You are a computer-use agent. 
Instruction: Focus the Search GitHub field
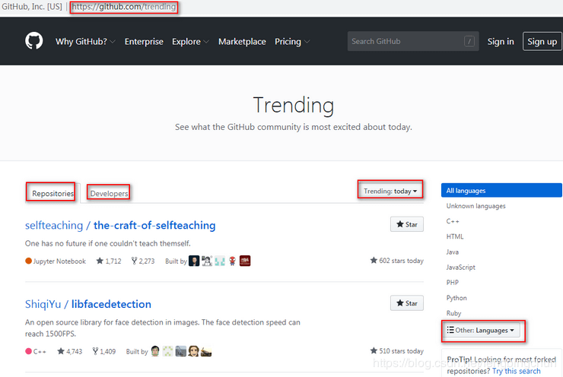(413, 41)
